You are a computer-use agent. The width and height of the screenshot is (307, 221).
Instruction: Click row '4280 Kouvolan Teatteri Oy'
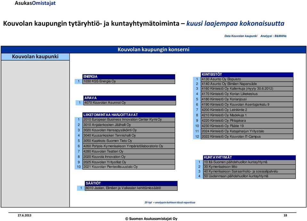pos(129,151)
